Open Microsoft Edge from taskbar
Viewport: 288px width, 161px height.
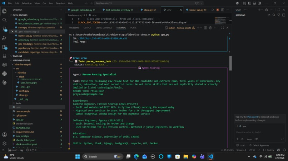[x=136, y=157]
